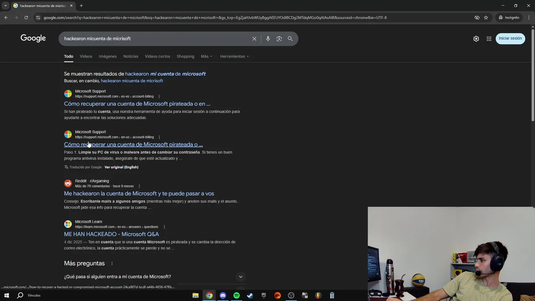The width and height of the screenshot is (535, 301).
Task: Reload the page
Action: 26,18
